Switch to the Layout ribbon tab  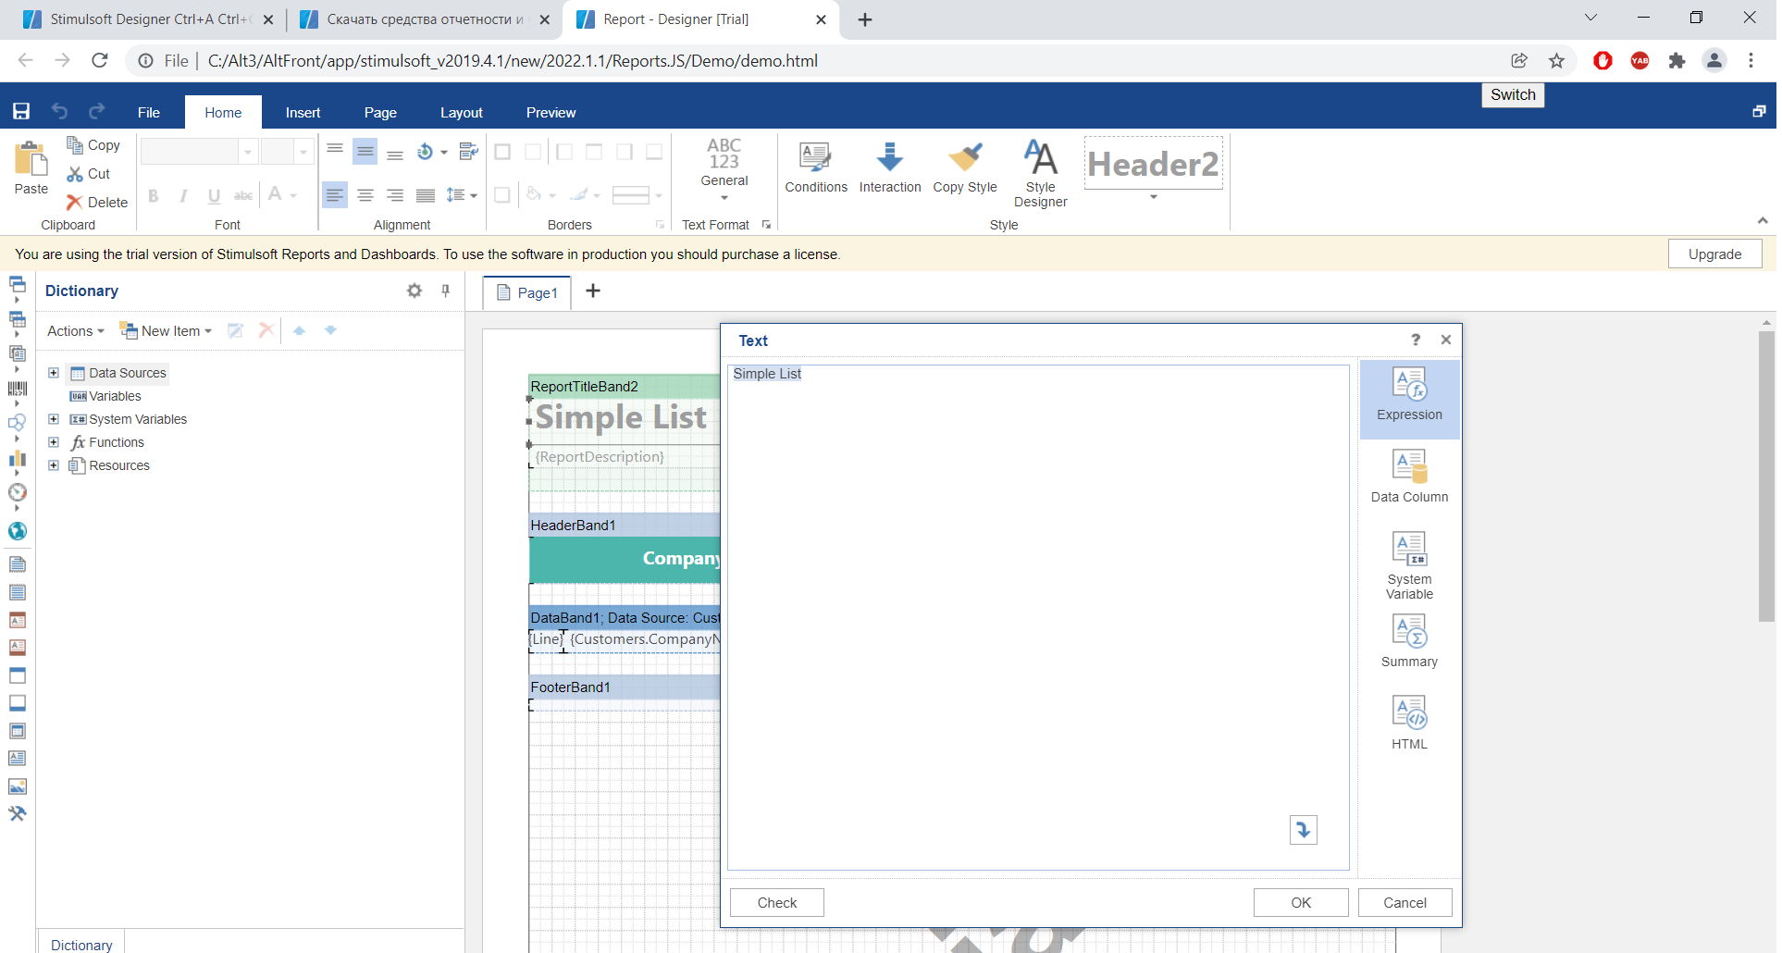pos(461,112)
